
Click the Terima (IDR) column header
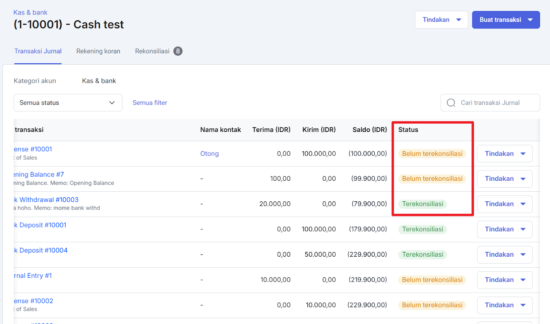click(271, 130)
